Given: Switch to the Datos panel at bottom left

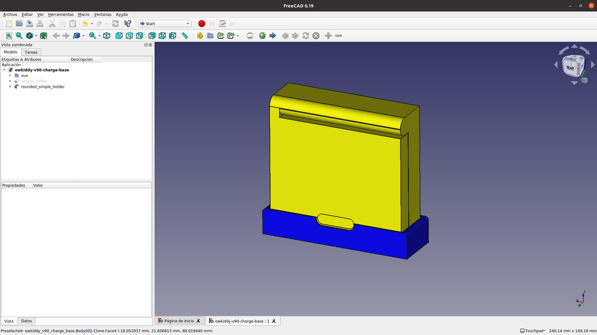Looking at the screenshot, I should [26, 320].
